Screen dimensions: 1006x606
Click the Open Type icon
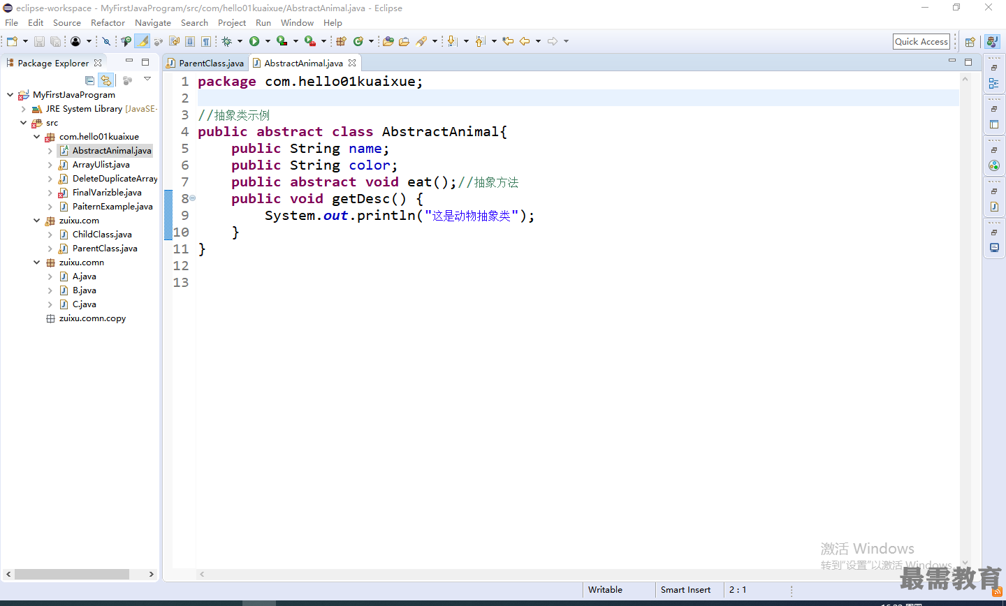click(388, 41)
